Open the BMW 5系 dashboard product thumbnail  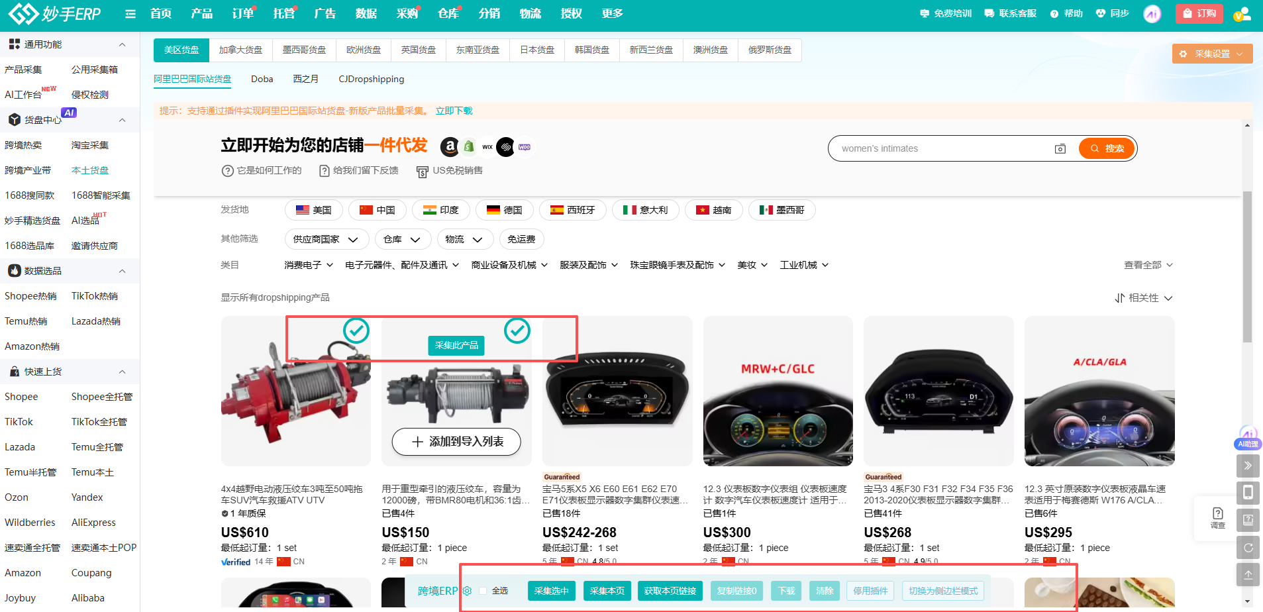[x=617, y=391]
